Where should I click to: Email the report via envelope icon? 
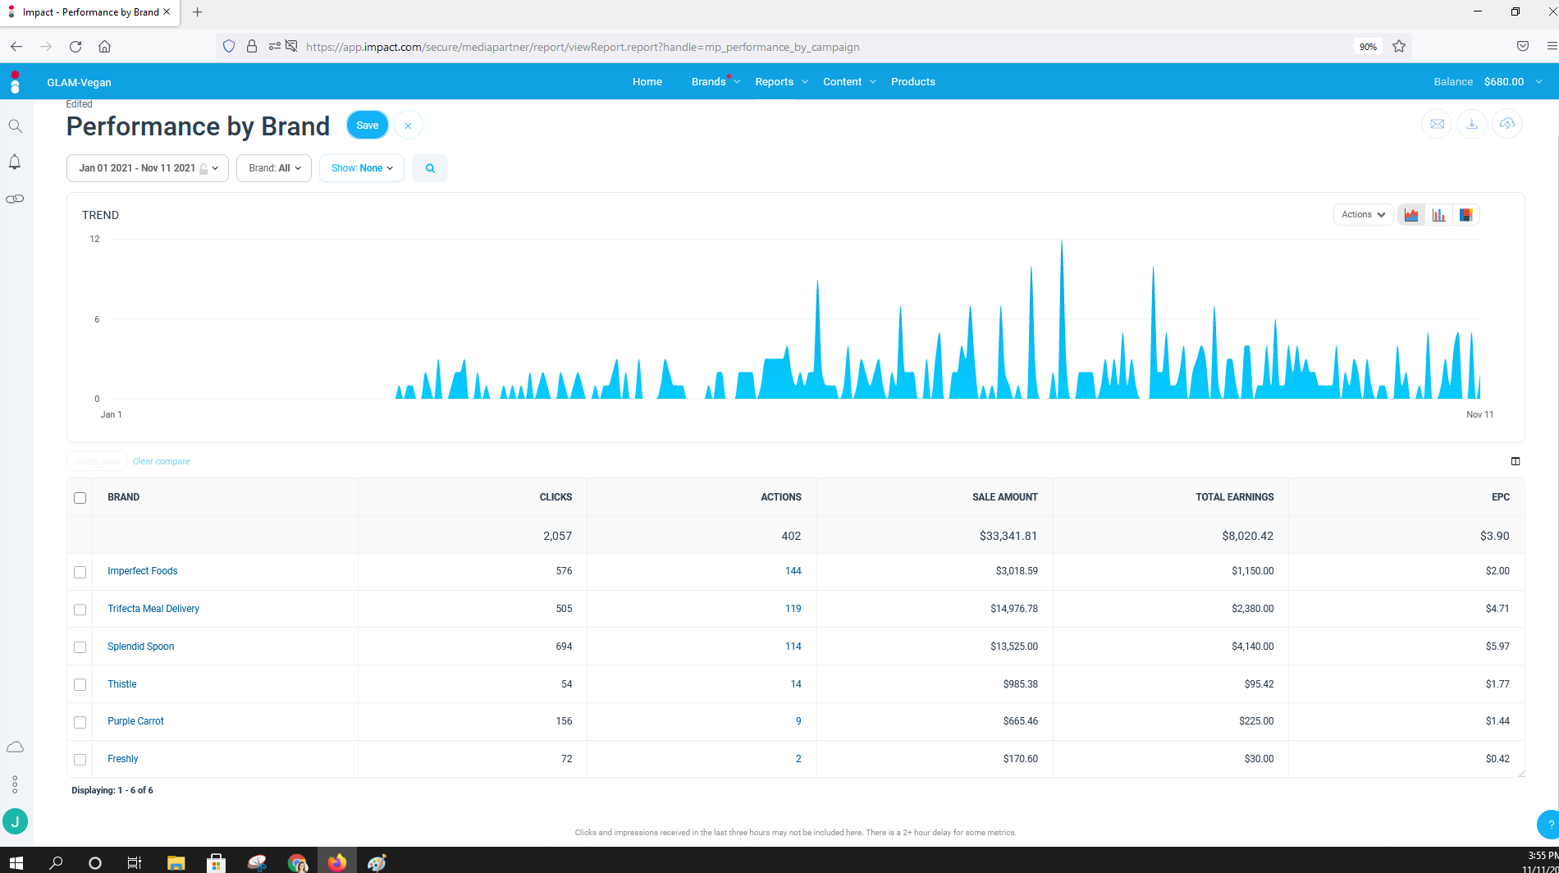pyautogui.click(x=1437, y=124)
